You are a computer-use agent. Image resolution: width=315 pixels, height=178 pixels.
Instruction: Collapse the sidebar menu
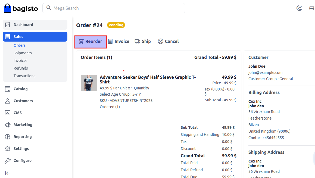point(8,173)
